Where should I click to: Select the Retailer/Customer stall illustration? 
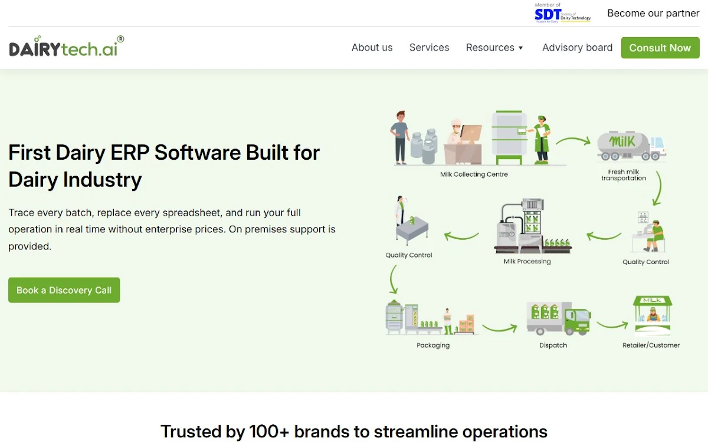click(652, 316)
